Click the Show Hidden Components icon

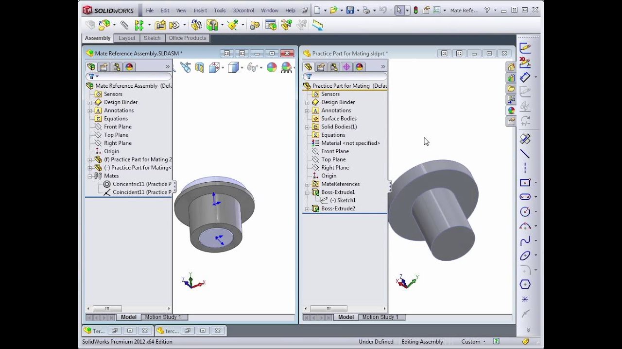196,25
